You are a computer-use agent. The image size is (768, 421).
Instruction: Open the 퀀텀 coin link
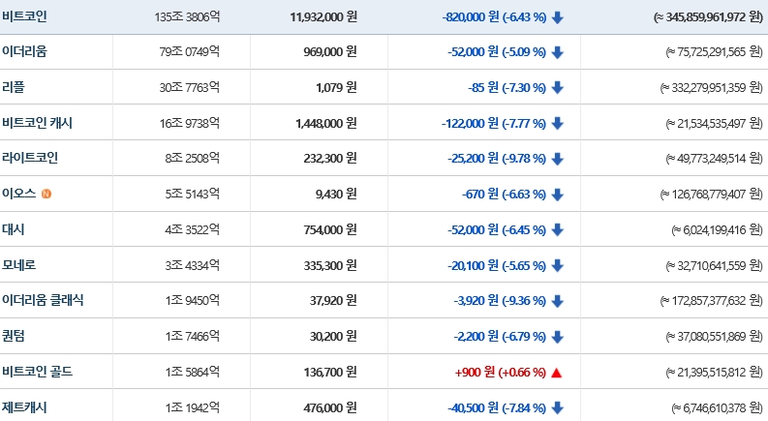coord(13,336)
